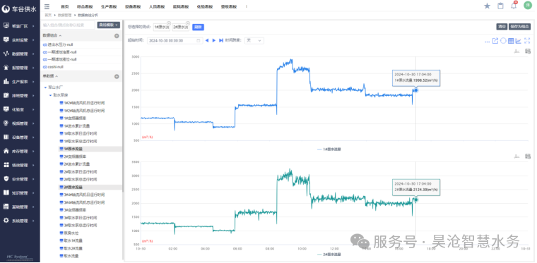Click the three-dots more options icon

pos(487,42)
